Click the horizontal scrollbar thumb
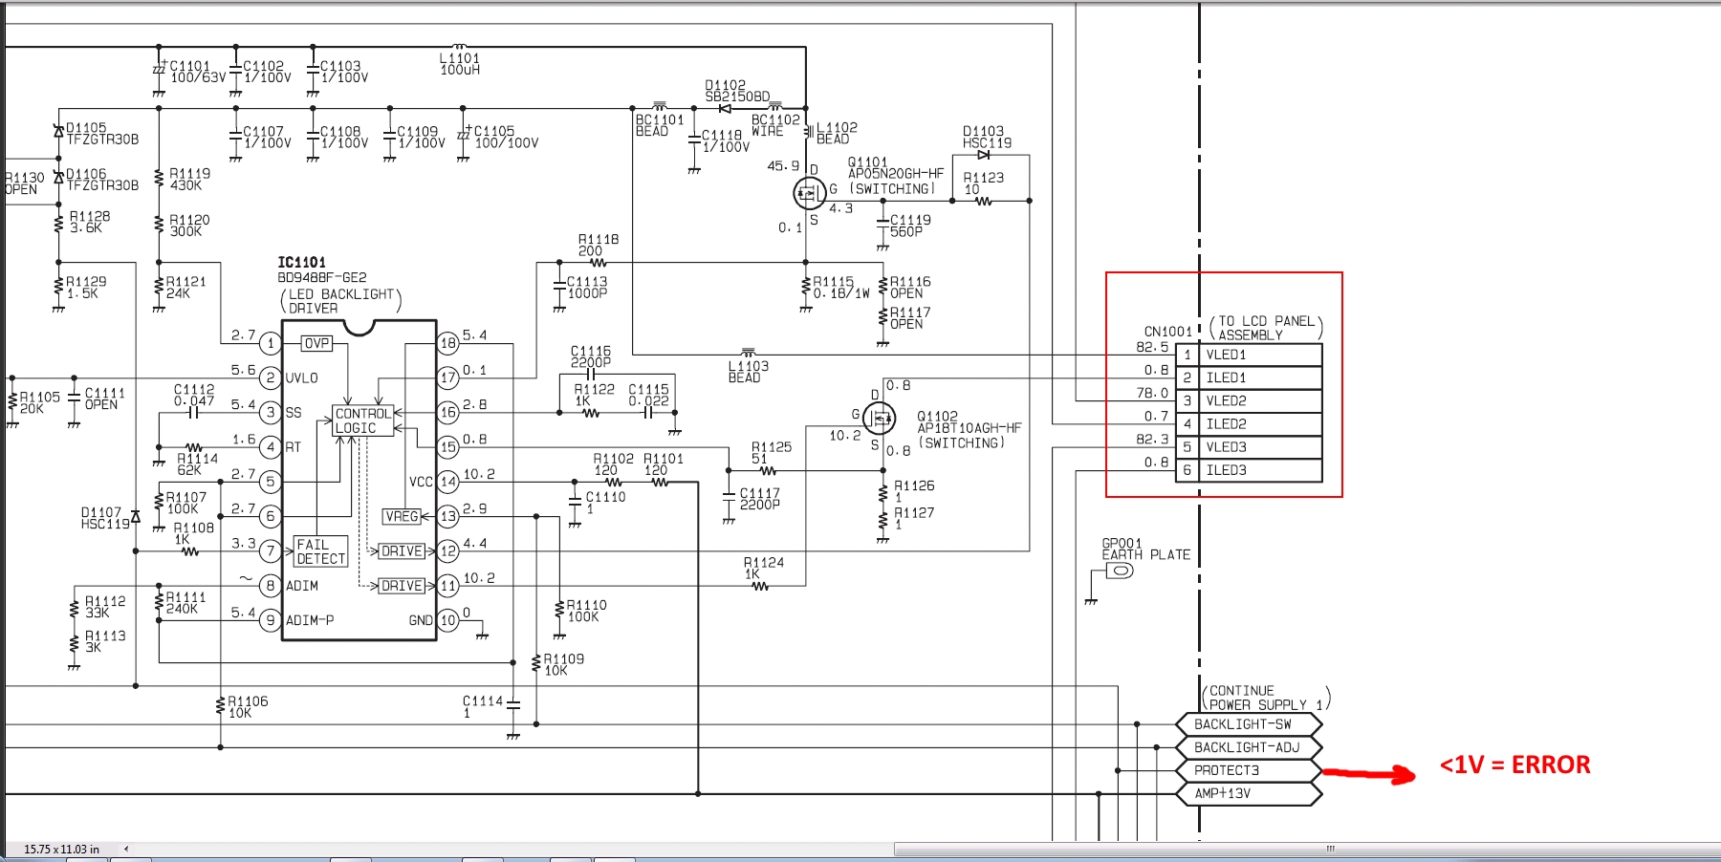This screenshot has height=862, width=1721. 1330,849
